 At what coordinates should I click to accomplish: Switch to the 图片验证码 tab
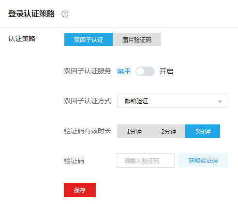137,40
